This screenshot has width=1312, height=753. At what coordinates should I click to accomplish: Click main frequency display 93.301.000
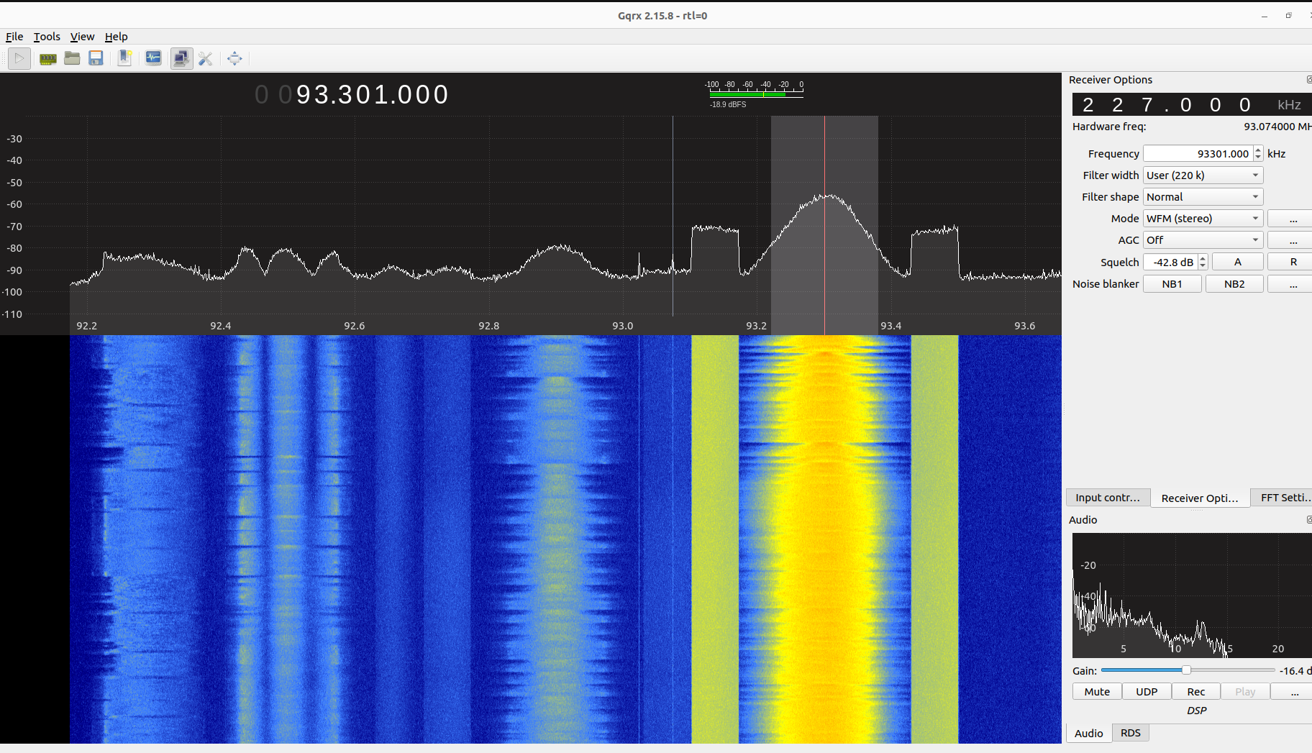pos(352,95)
